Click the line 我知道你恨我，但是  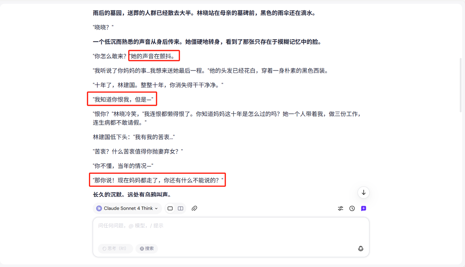pos(123,99)
